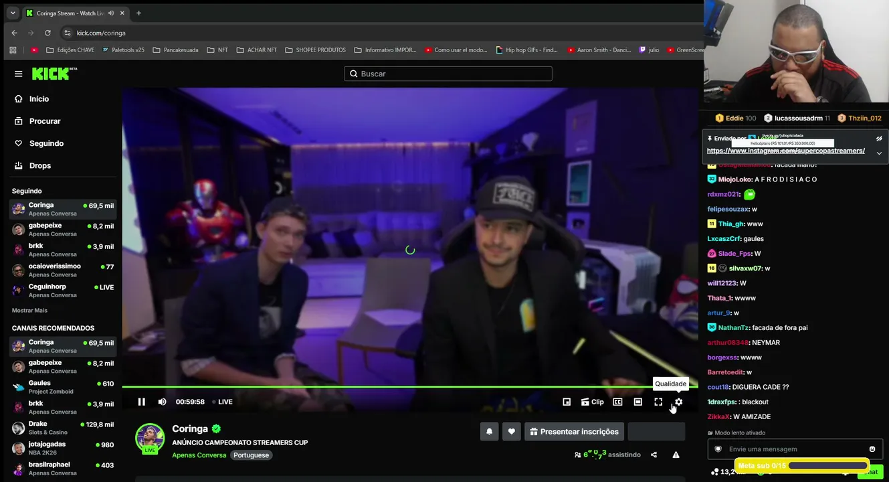Open jotajogadas recommended channel
Image resolution: width=889 pixels, height=482 pixels.
63,449
